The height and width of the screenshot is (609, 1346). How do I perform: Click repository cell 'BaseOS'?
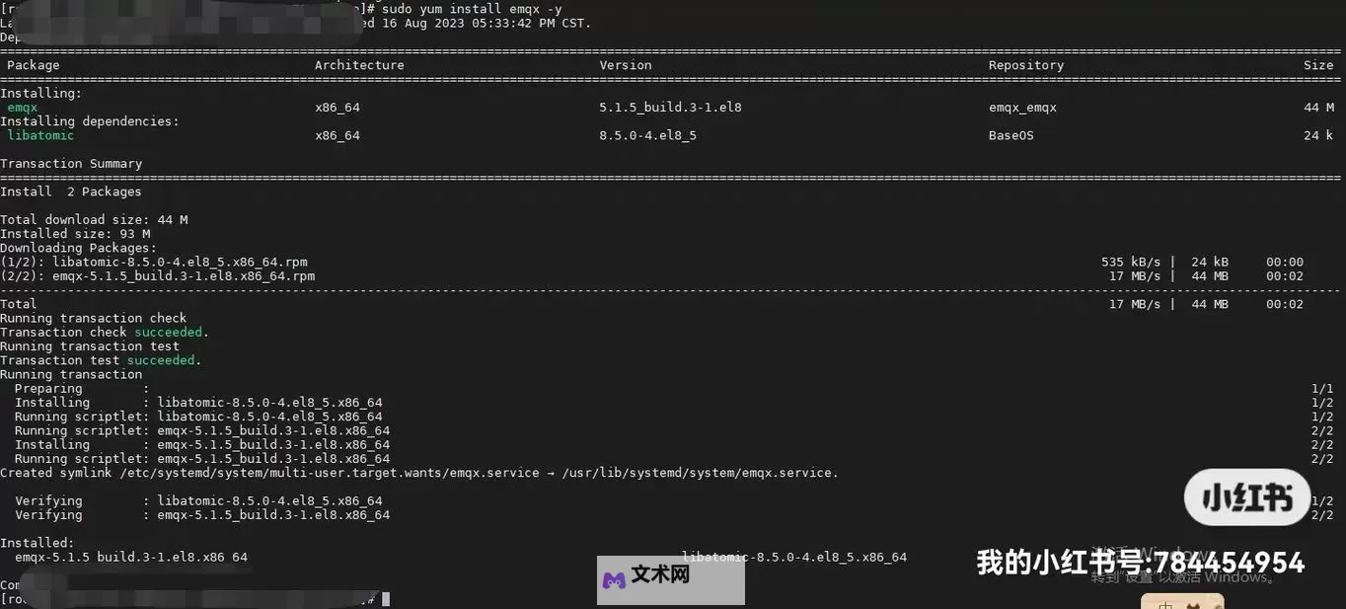pyautogui.click(x=1011, y=135)
